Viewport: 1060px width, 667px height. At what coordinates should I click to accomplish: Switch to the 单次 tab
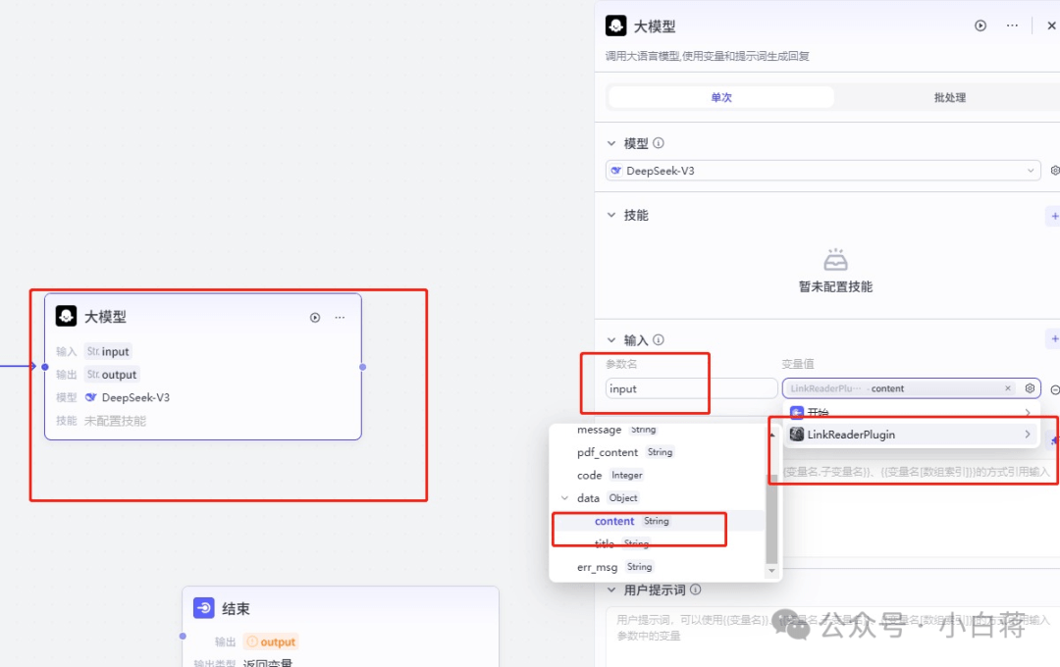(720, 97)
